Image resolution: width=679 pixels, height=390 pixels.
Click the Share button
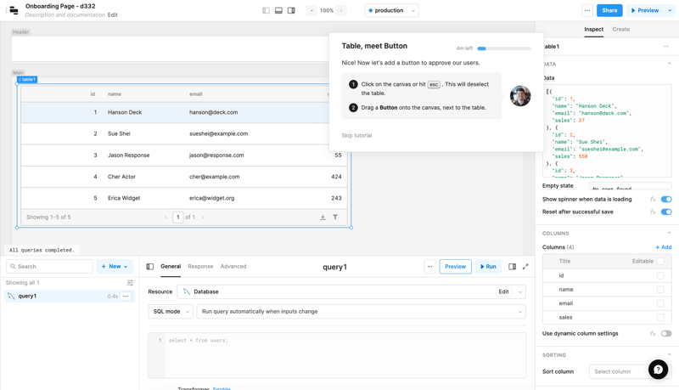[x=609, y=10]
